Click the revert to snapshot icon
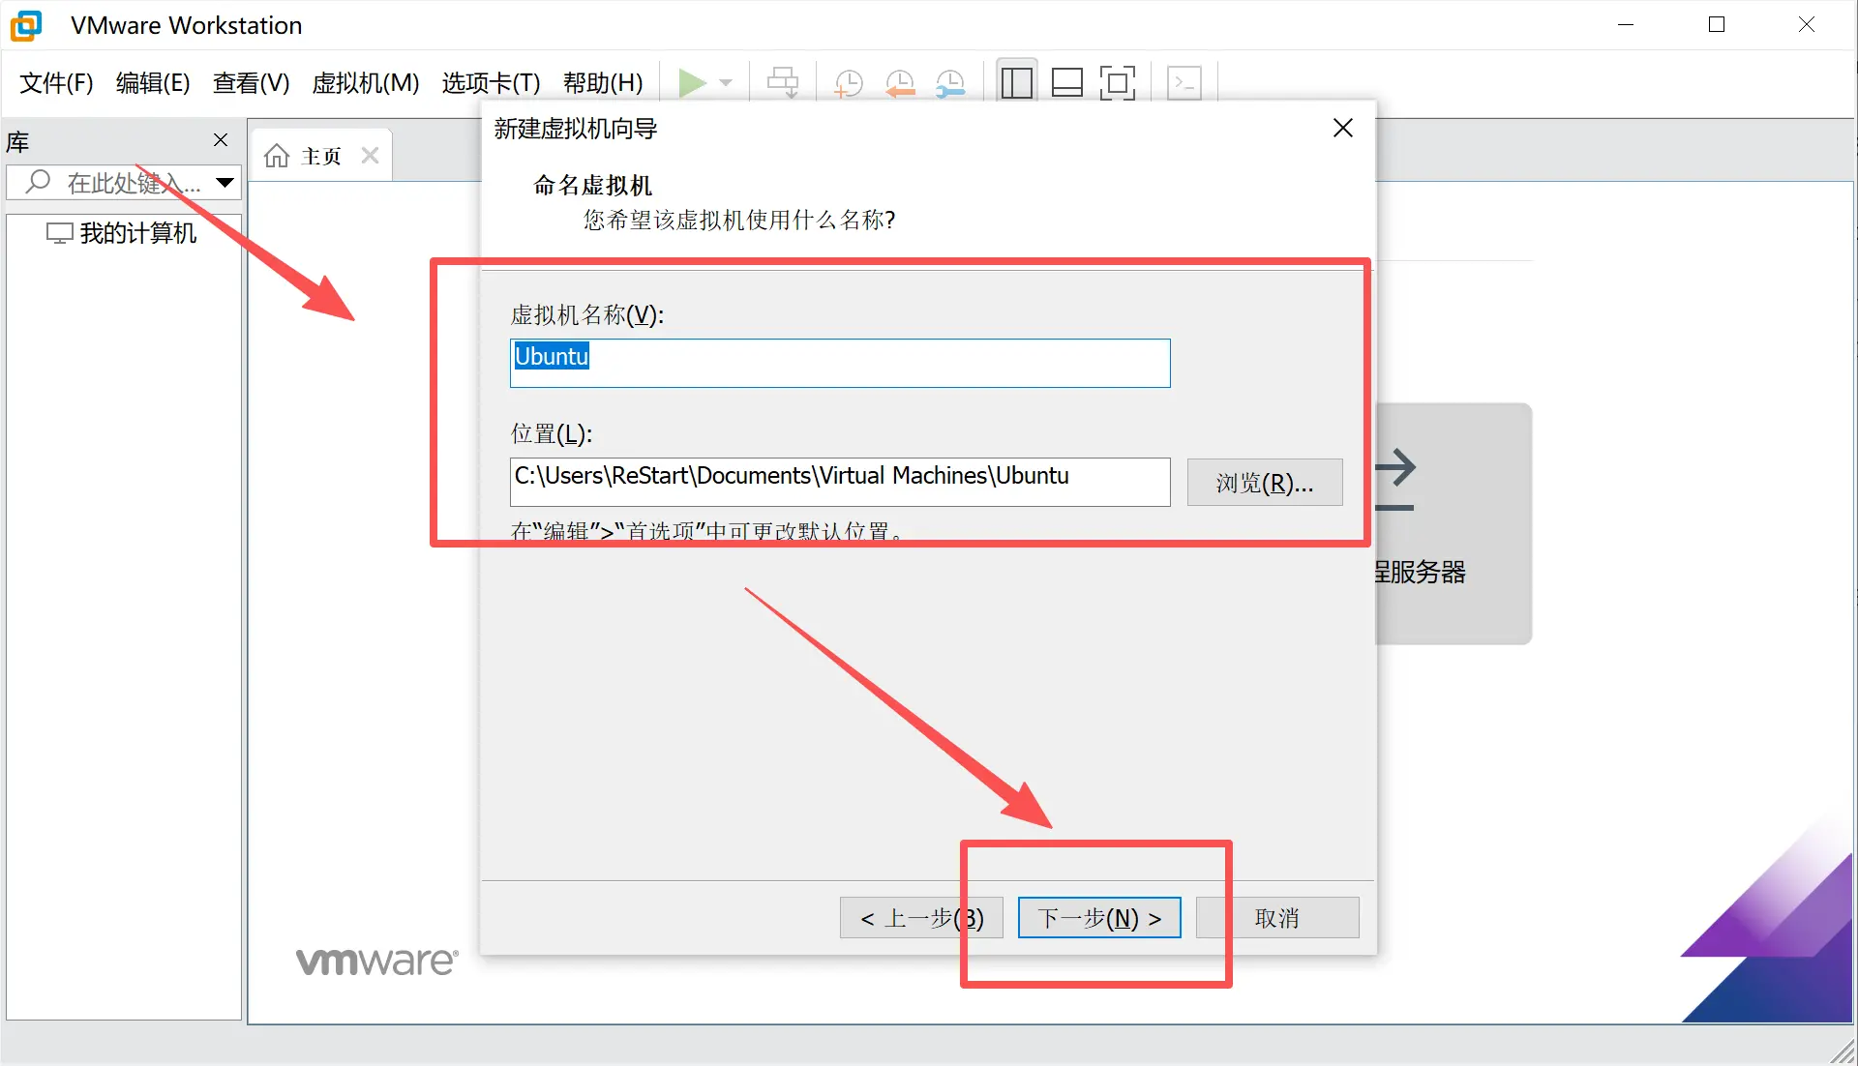Image resolution: width=1858 pixels, height=1066 pixels. point(900,83)
